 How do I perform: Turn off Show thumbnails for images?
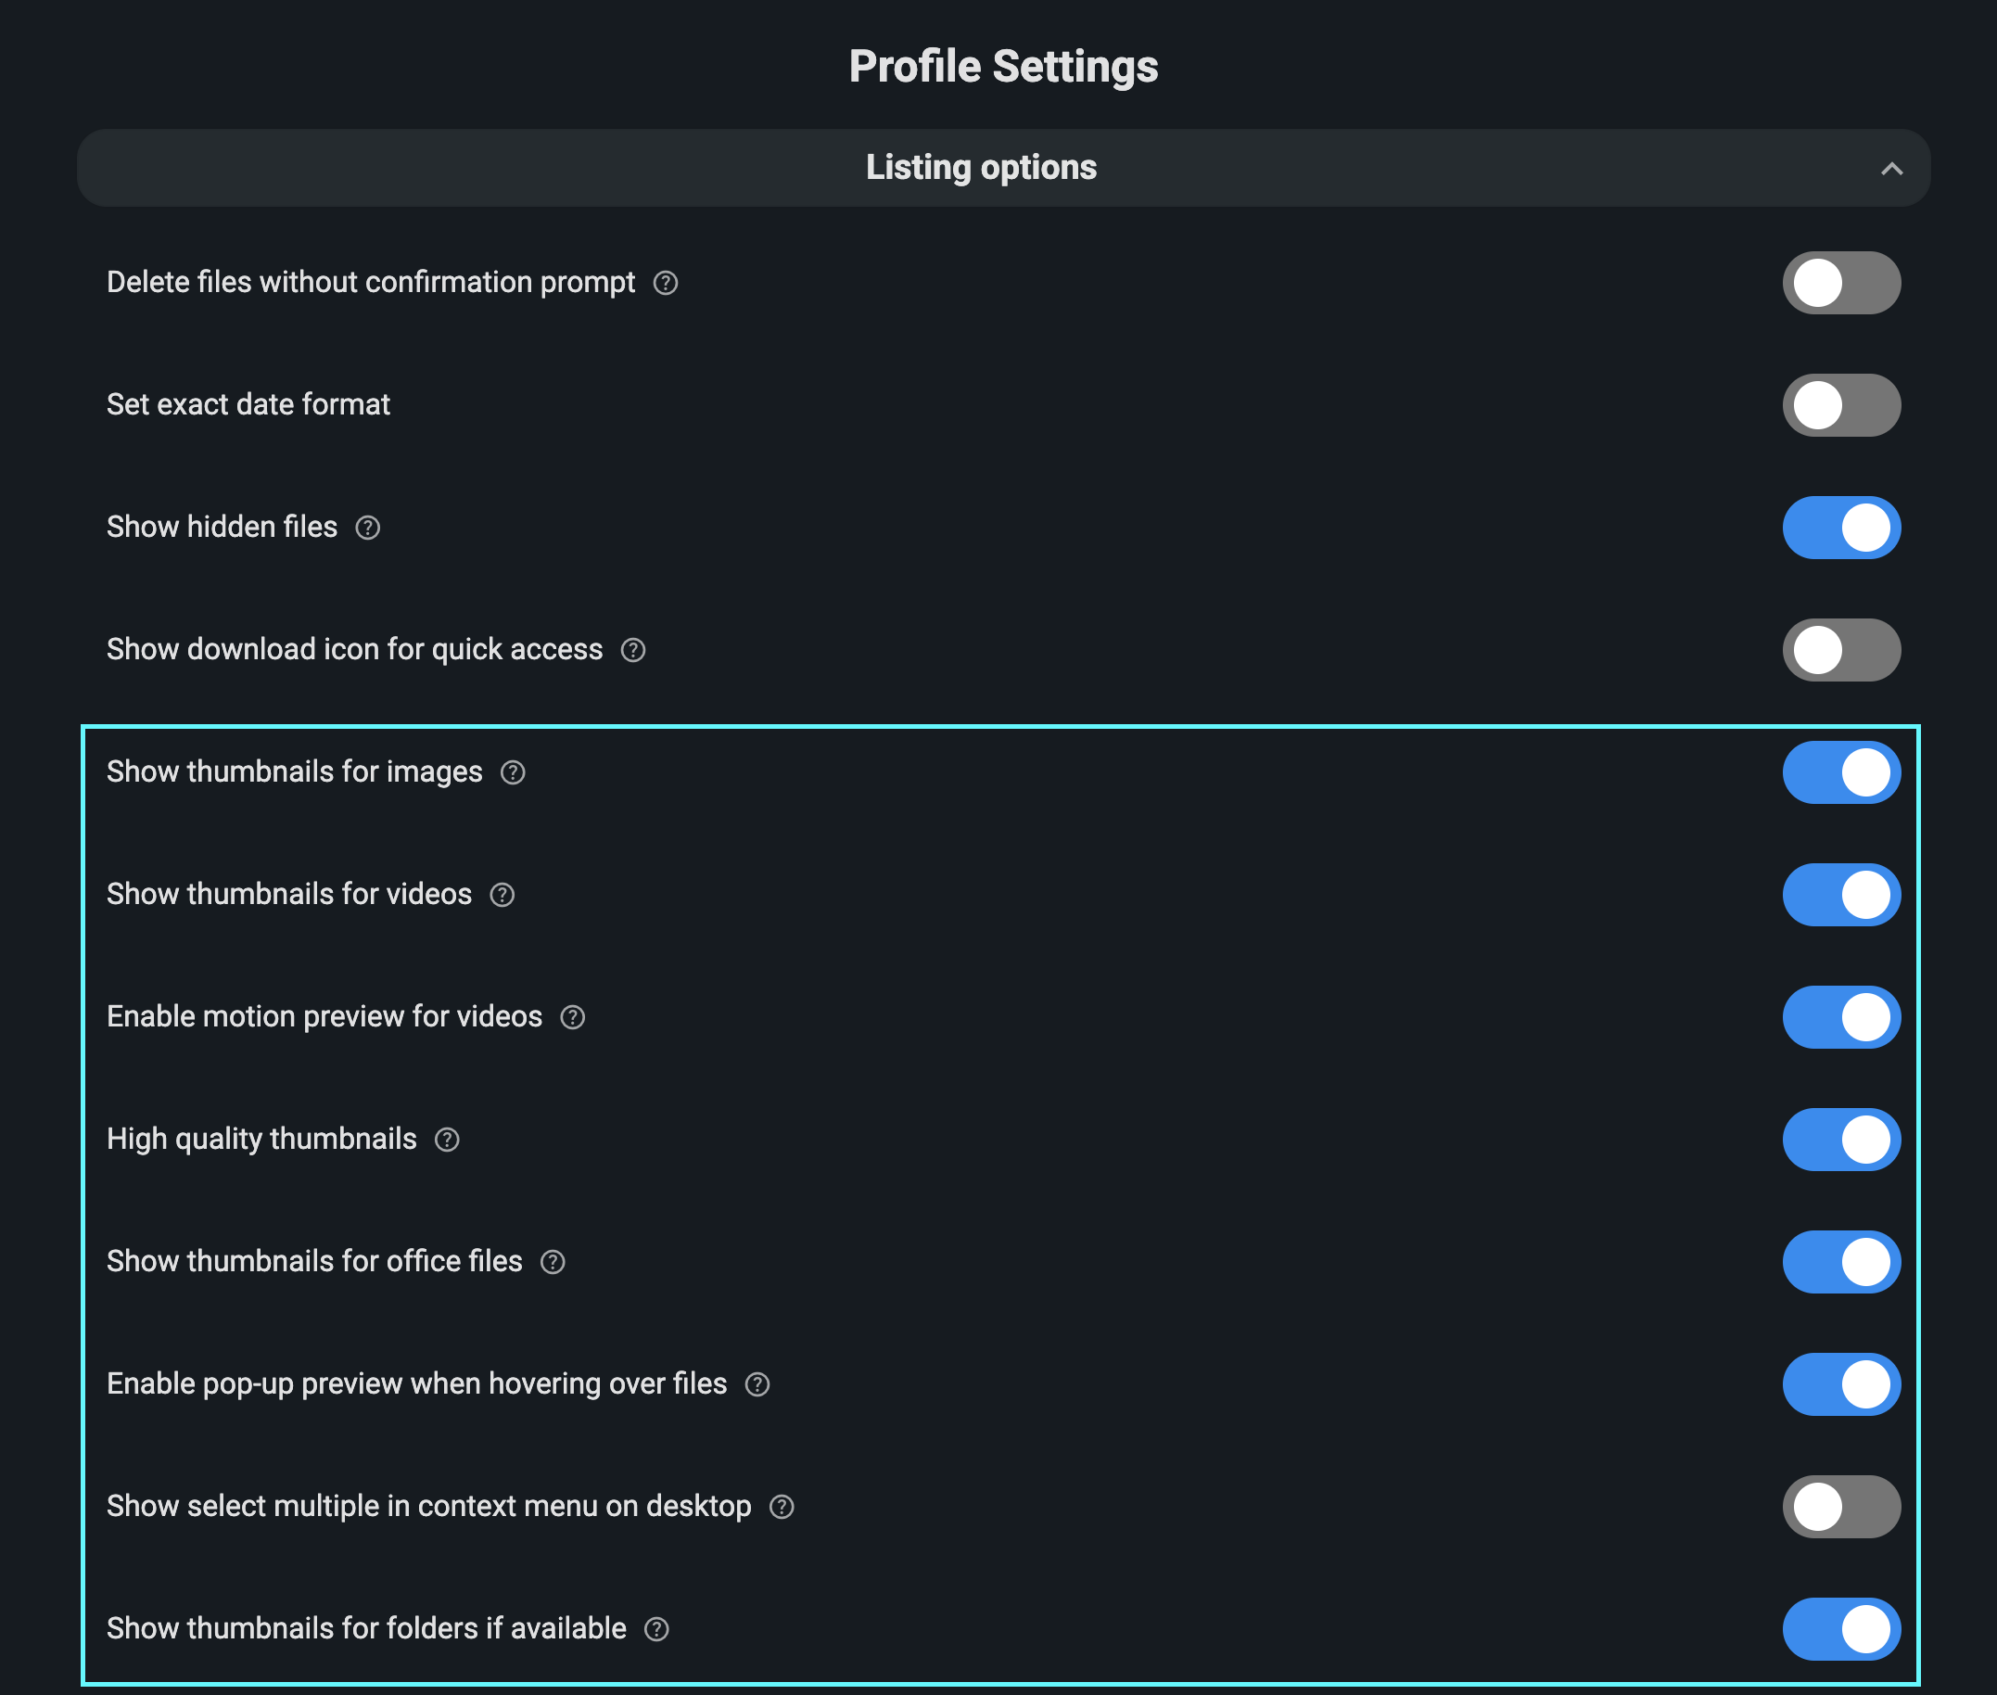[1840, 772]
